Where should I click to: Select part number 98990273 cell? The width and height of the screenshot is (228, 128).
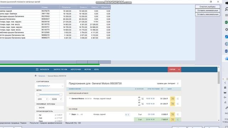click(x=46, y=38)
